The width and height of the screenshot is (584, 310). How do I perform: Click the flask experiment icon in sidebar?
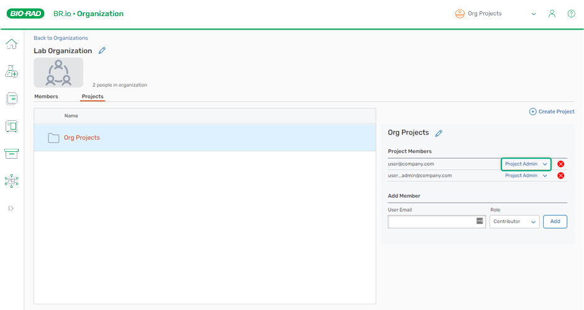tap(11, 71)
